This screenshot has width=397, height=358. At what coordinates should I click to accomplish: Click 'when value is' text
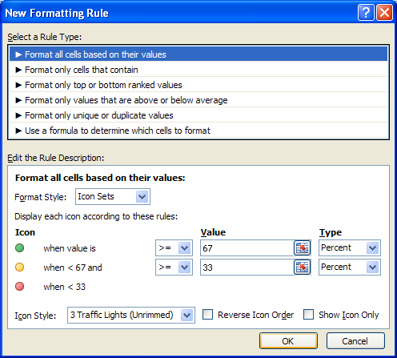coord(70,248)
